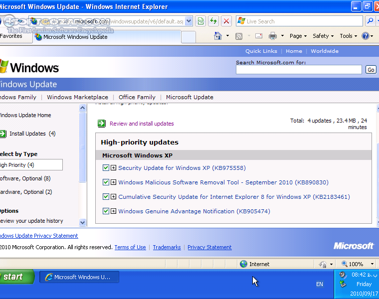The height and width of the screenshot is (299, 379).
Task: Uncheck Malicious Software Removal Tool KB890830
Action: point(106,182)
